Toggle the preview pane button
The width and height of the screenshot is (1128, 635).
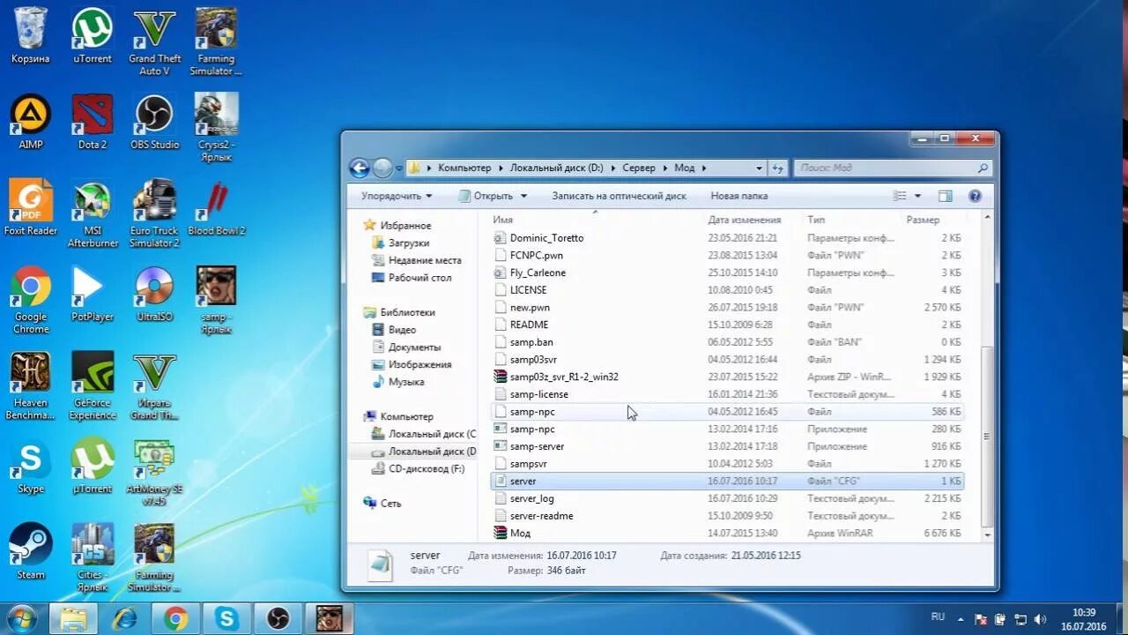click(946, 196)
